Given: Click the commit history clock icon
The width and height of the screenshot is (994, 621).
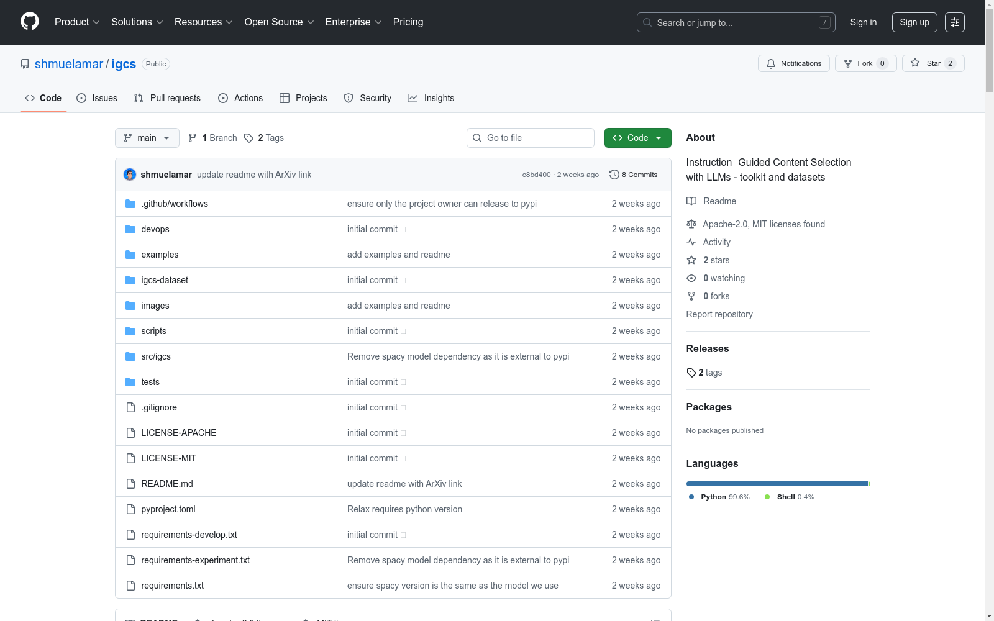Looking at the screenshot, I should 614,175.
